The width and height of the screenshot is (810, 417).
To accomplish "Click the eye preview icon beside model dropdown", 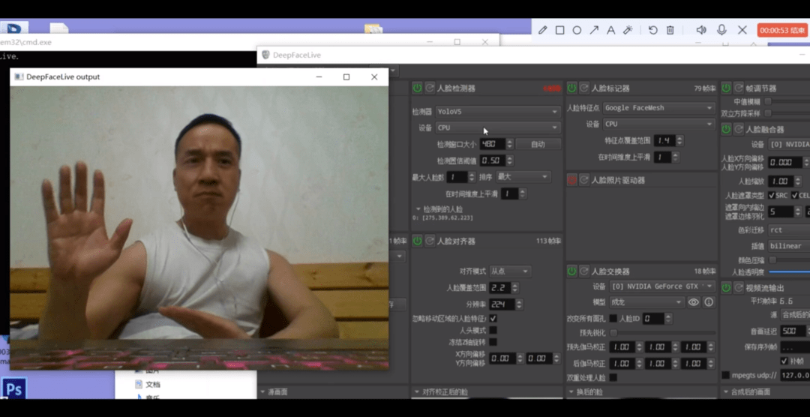I will (x=694, y=302).
